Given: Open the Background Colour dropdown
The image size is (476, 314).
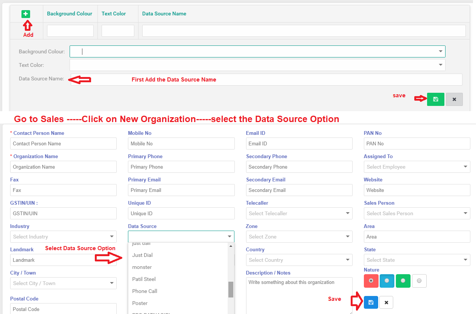Looking at the screenshot, I should click(x=257, y=51).
